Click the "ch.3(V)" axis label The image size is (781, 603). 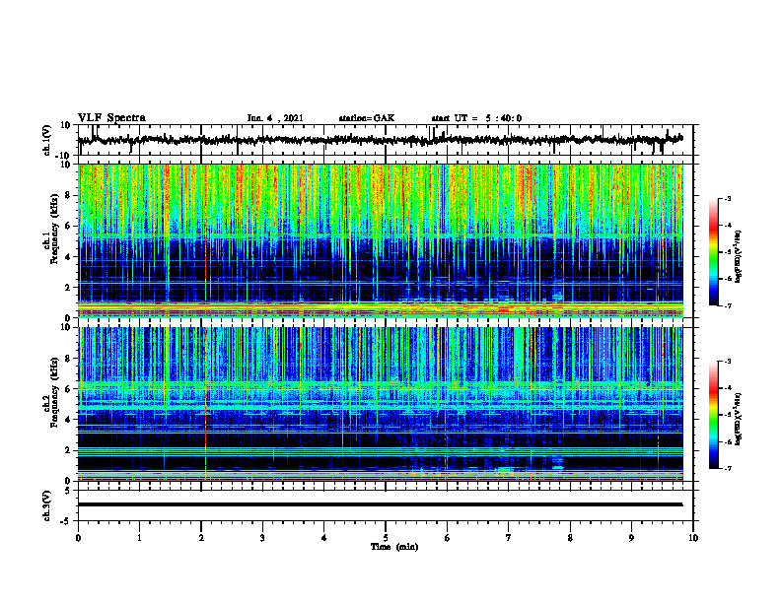pyautogui.click(x=47, y=505)
